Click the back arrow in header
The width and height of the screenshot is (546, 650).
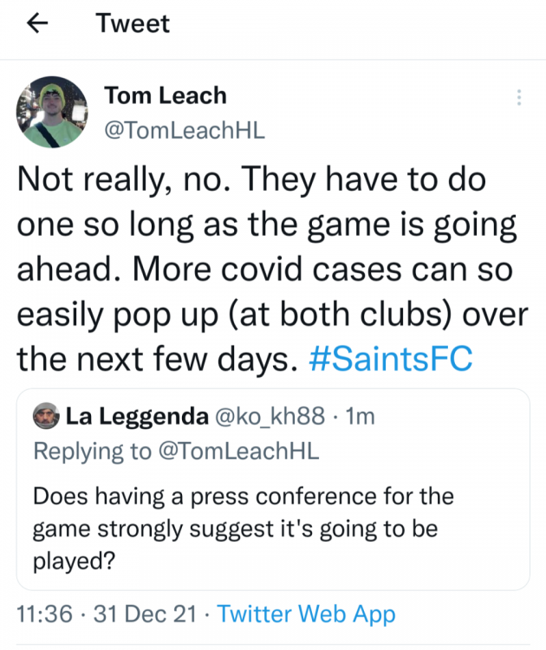pyautogui.click(x=36, y=24)
